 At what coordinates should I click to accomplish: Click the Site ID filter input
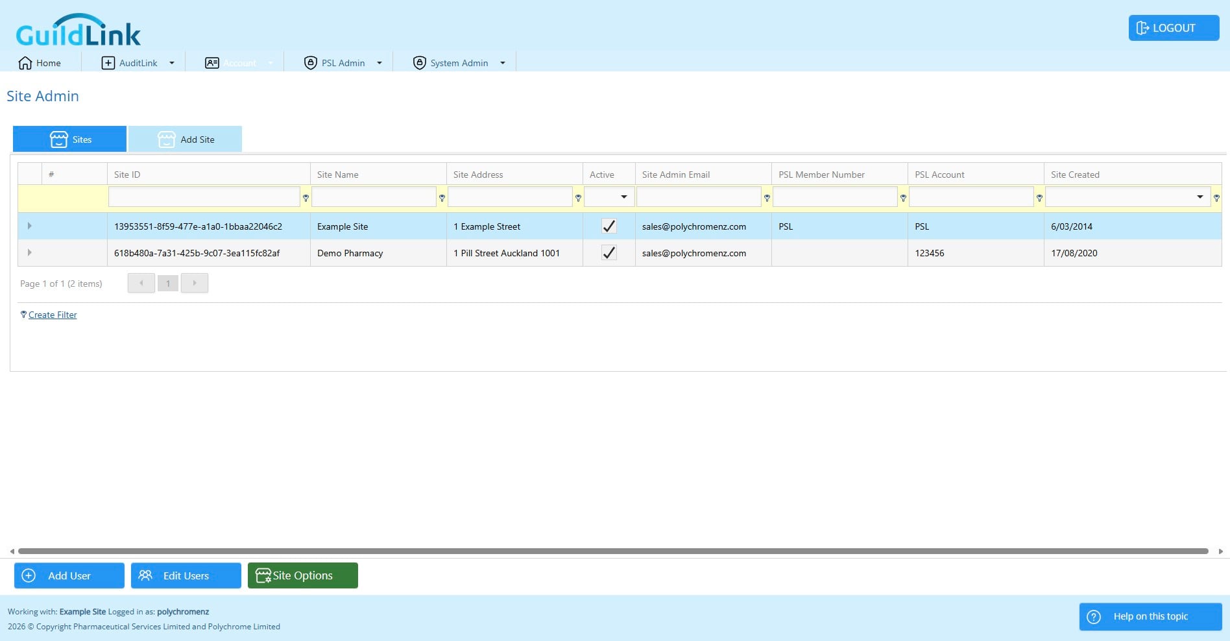coord(204,197)
